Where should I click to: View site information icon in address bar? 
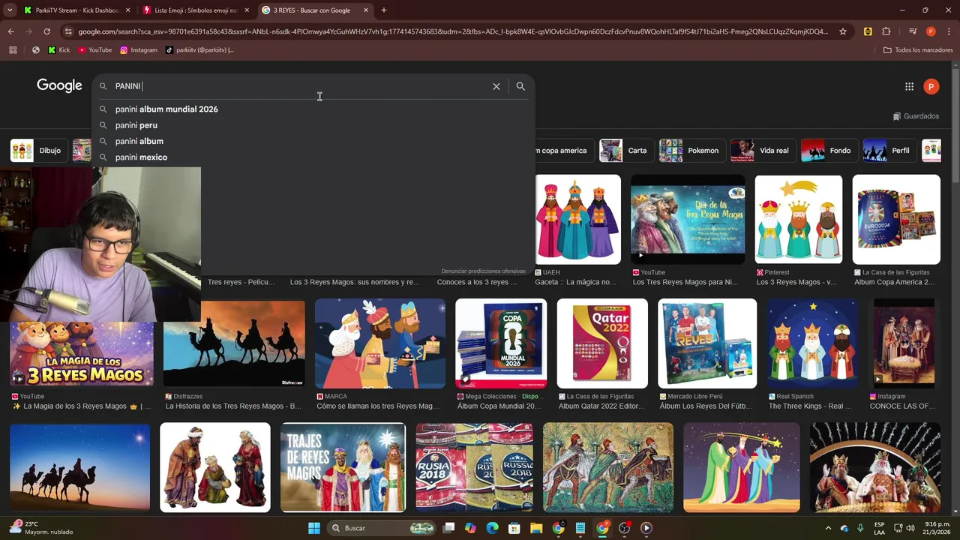(x=69, y=31)
